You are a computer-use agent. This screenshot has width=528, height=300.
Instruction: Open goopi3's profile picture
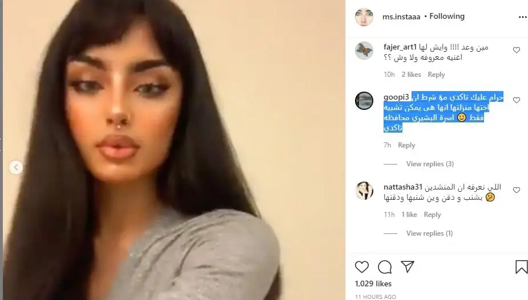point(364,100)
